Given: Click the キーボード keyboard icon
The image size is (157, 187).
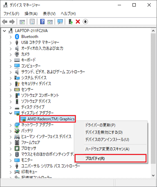Looking at the screenshot, I should (x=17, y=60).
